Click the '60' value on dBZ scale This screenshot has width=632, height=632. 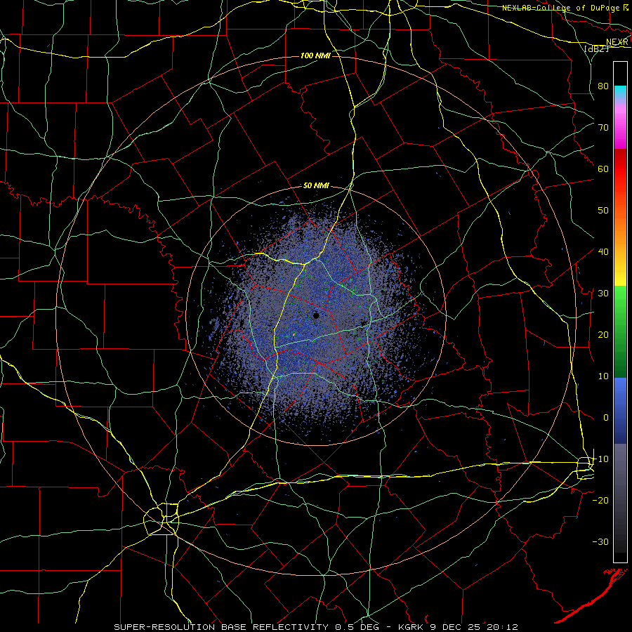tap(603, 169)
